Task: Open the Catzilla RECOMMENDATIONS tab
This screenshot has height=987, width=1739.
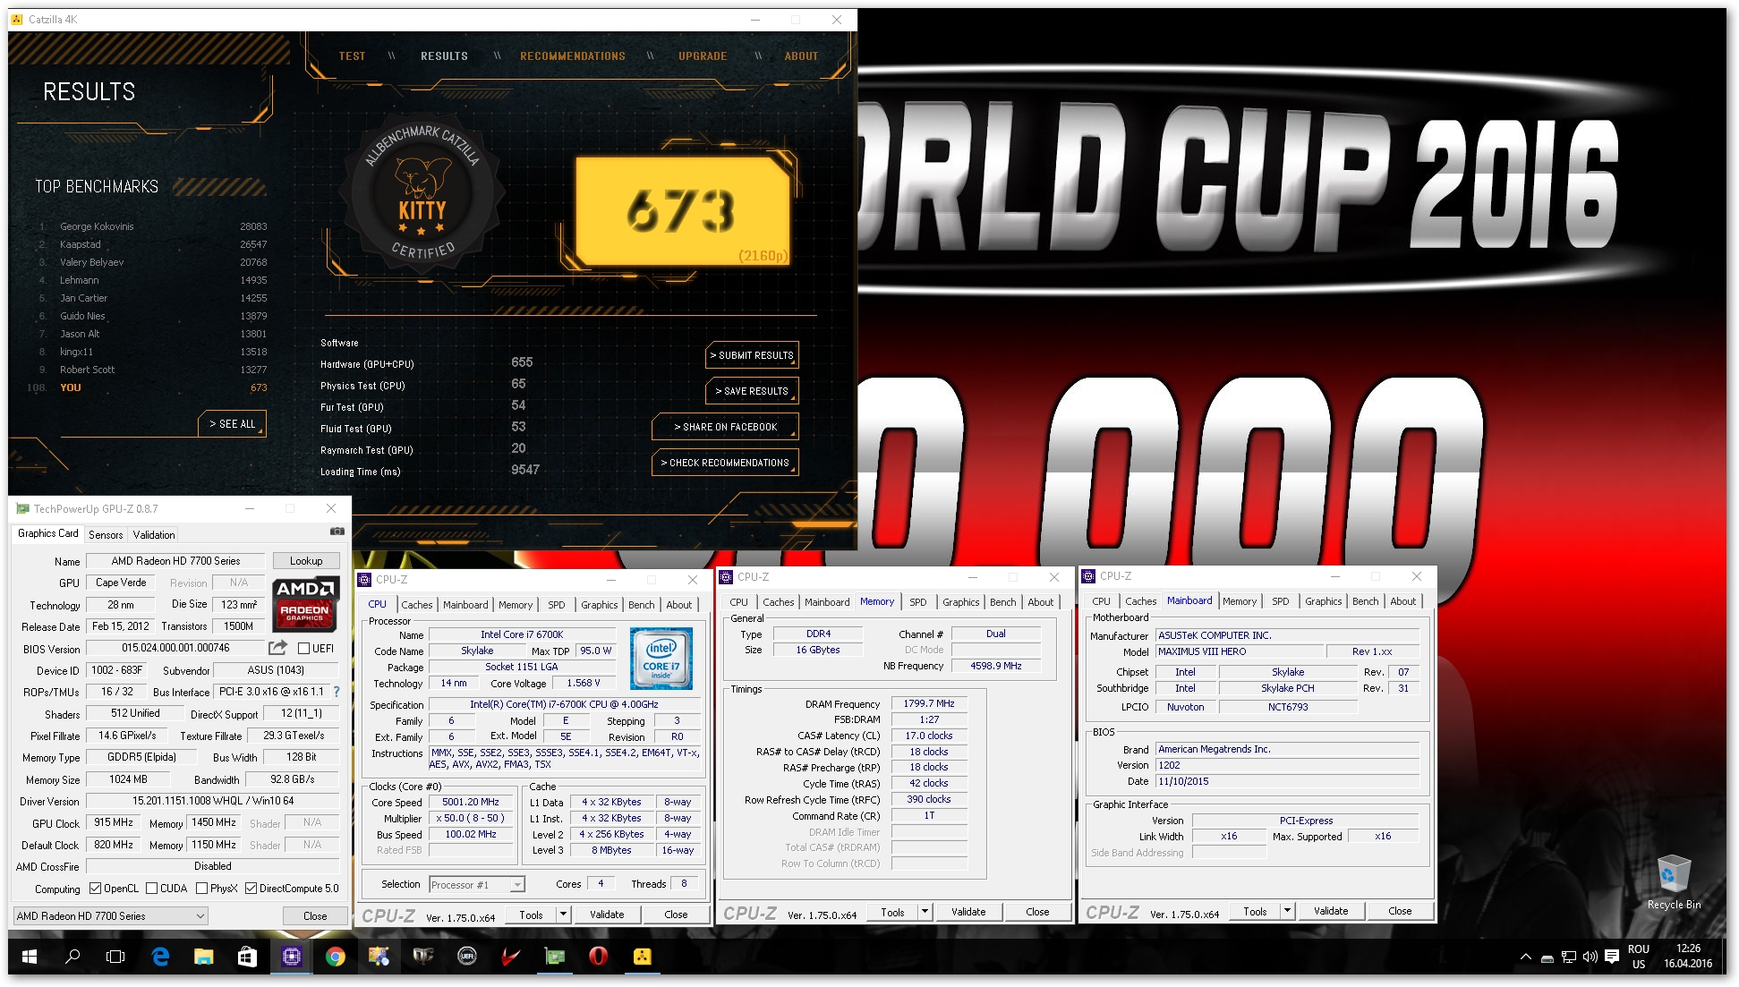Action: coord(573,55)
